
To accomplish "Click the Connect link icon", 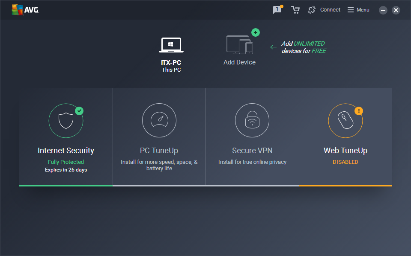I will pos(312,10).
